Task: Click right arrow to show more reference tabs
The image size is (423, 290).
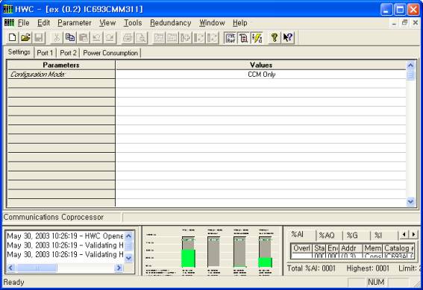Action: point(413,235)
